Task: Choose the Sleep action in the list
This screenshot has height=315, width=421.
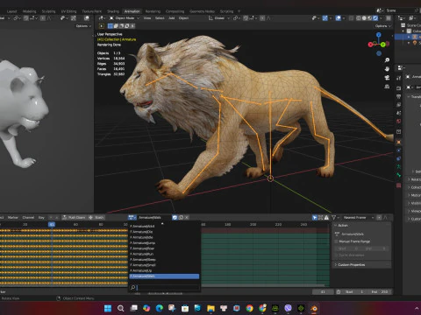Action: [164, 260]
